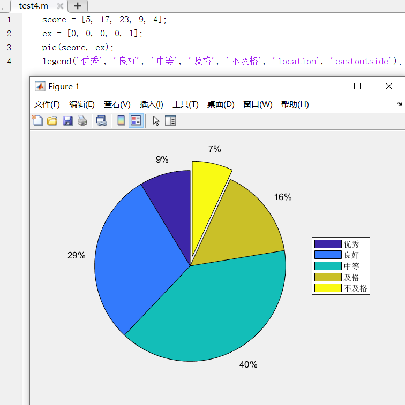Click the 良好 legend color swatch
This screenshot has width=405, height=405.
click(x=328, y=255)
